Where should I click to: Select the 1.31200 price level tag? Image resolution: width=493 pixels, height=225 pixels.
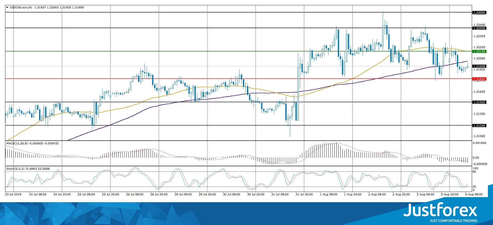[x=479, y=125]
